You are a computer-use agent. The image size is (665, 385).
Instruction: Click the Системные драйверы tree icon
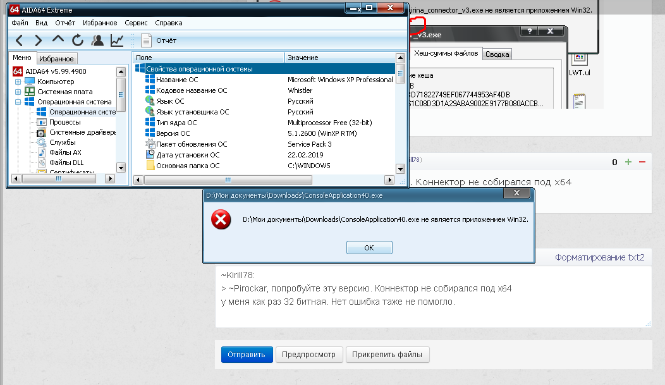point(42,132)
